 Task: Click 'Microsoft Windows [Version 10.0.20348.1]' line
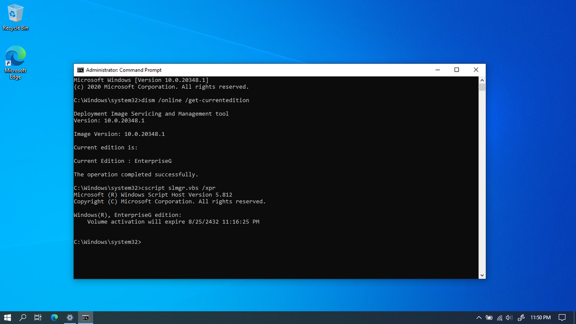tap(141, 80)
